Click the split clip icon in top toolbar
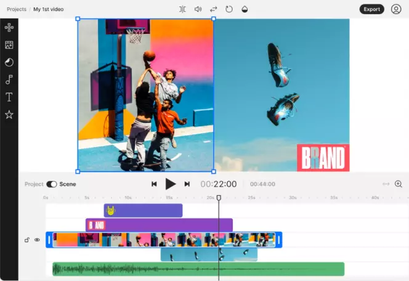This screenshot has width=409, height=281. pyautogui.click(x=182, y=9)
